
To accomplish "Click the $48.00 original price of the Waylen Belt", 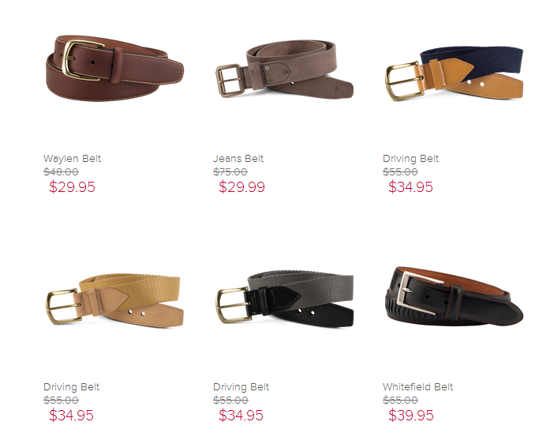I will [x=61, y=171].
